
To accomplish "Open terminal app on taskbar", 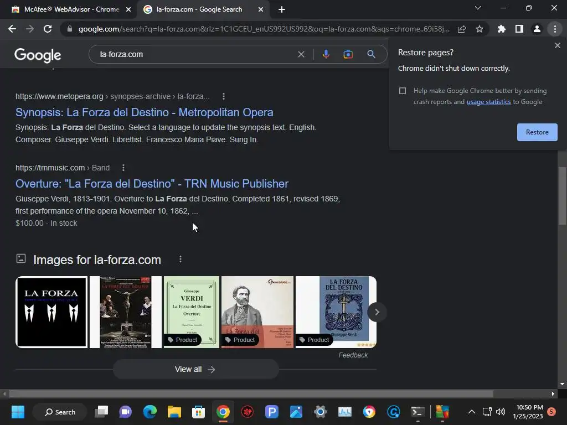I will 417,412.
